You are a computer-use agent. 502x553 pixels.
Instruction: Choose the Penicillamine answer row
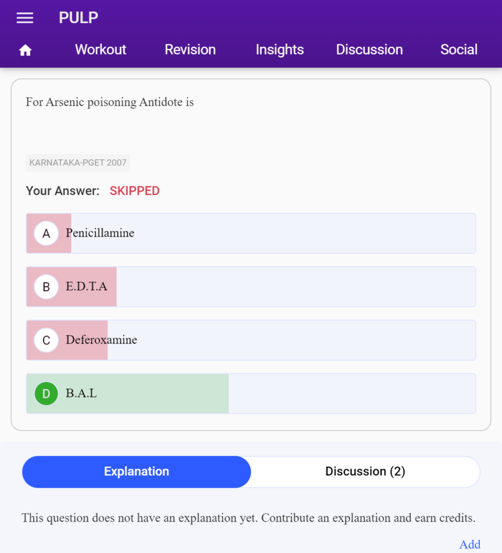click(x=251, y=233)
